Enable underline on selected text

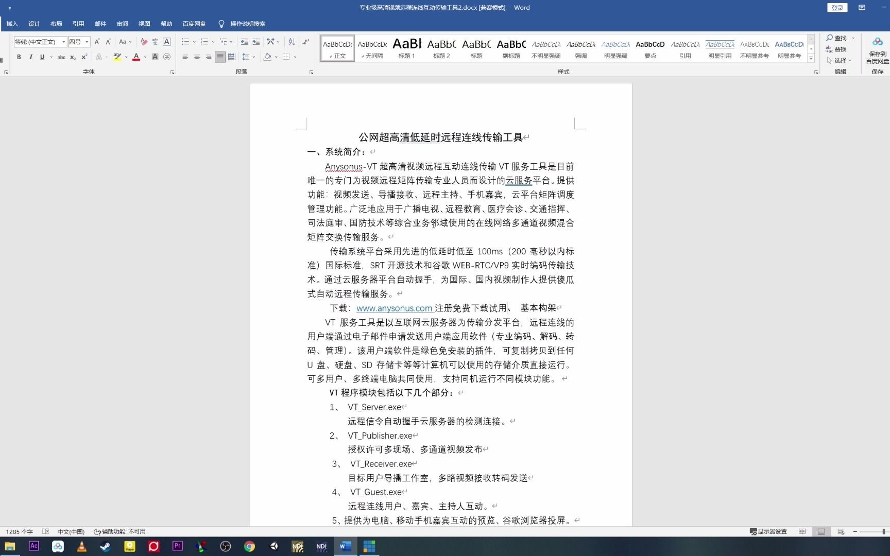tap(41, 57)
